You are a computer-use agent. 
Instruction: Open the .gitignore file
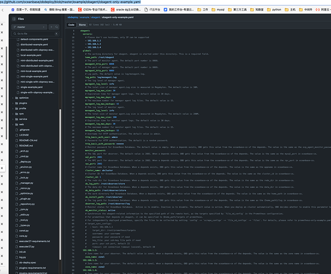pyautogui.click(x=24, y=130)
